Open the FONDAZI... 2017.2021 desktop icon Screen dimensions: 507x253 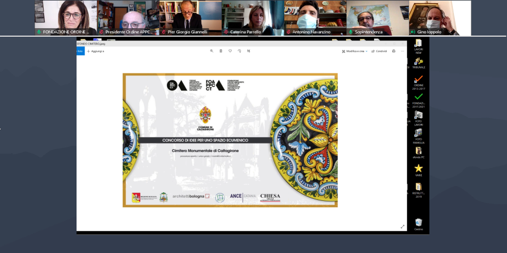(418, 100)
